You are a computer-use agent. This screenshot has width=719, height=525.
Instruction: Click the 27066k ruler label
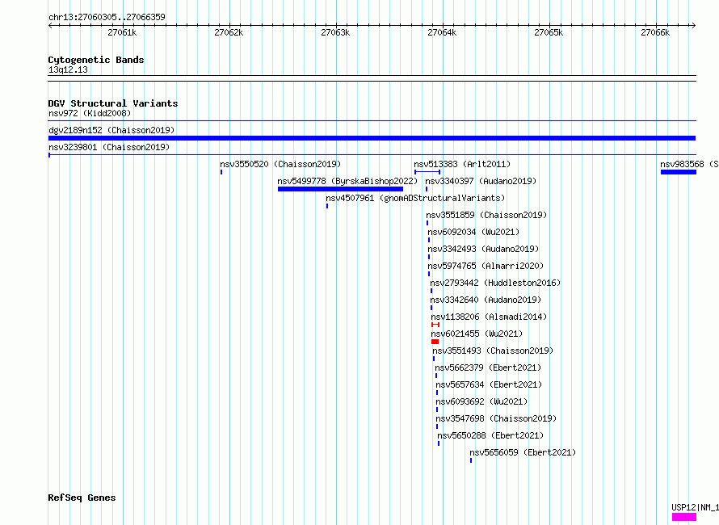[x=655, y=32]
